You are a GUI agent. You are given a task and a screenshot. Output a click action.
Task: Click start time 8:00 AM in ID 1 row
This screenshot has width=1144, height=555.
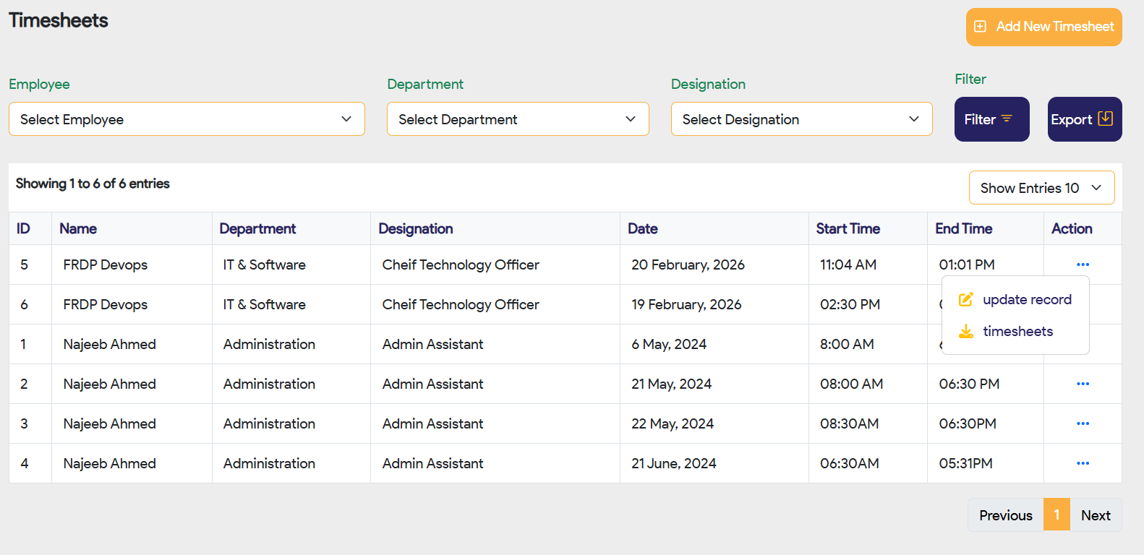847,344
